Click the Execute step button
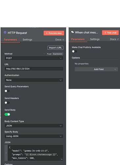The image size is (120, 165). click(54, 33)
